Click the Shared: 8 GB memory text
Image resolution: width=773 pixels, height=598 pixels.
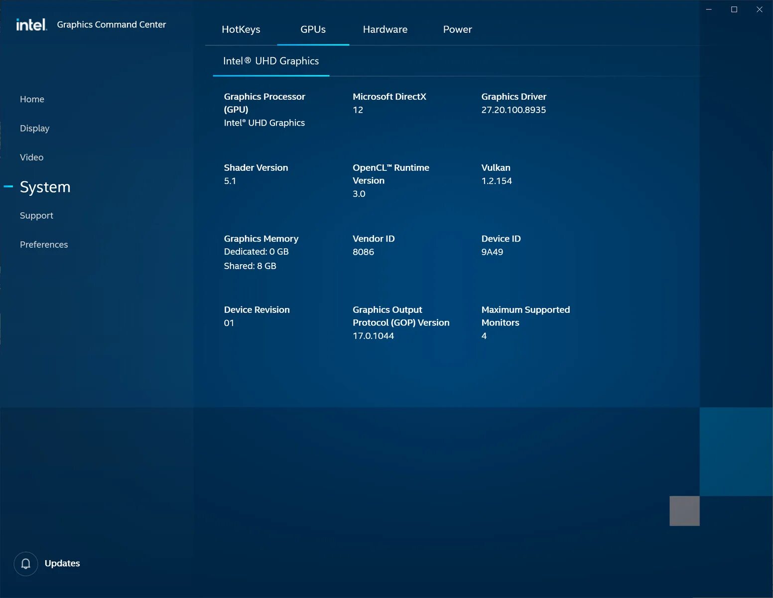[x=250, y=266]
